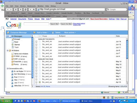Unstar the starred Apr 10 email

tap(40, 82)
